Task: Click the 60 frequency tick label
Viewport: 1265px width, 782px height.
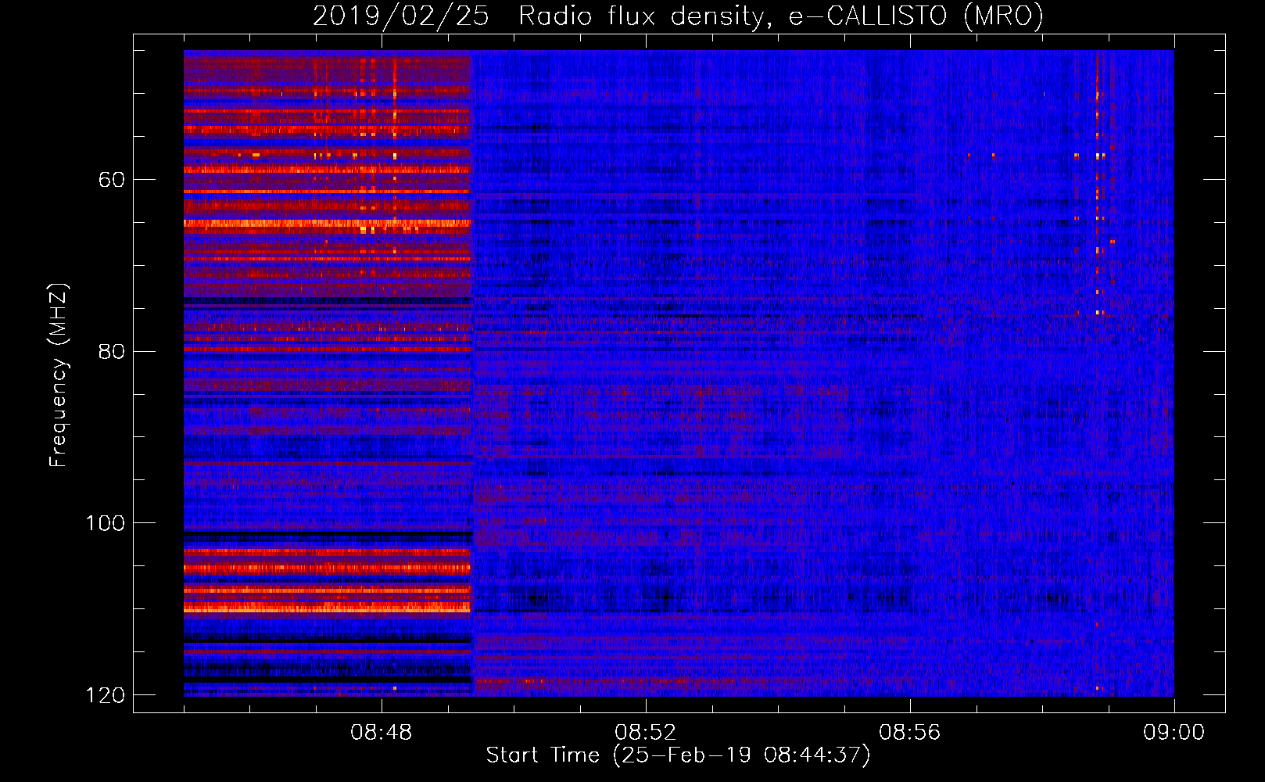Action: click(x=113, y=180)
